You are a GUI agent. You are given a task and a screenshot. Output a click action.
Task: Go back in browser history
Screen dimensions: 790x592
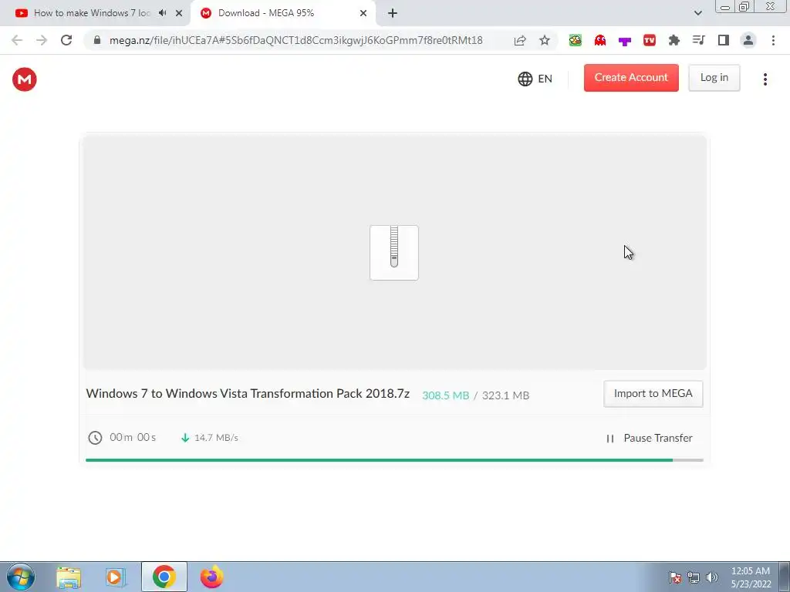tap(17, 40)
